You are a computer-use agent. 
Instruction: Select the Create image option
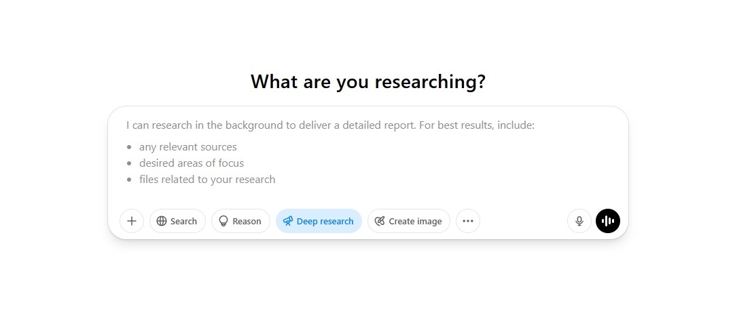(409, 221)
